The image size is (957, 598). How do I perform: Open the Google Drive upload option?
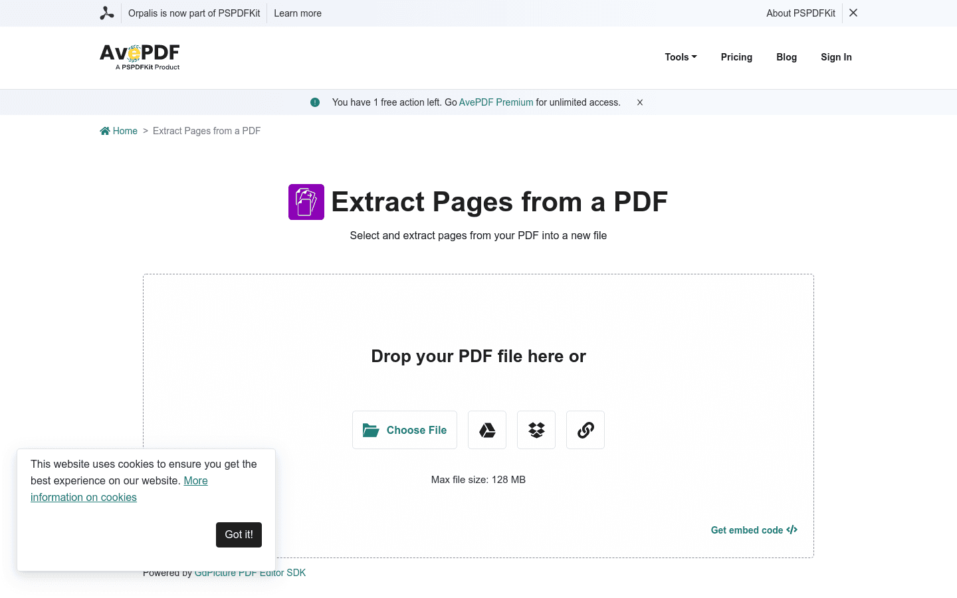pyautogui.click(x=486, y=430)
